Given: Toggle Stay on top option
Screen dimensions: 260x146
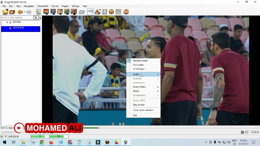Looking at the screenshot, I should click(139, 105).
